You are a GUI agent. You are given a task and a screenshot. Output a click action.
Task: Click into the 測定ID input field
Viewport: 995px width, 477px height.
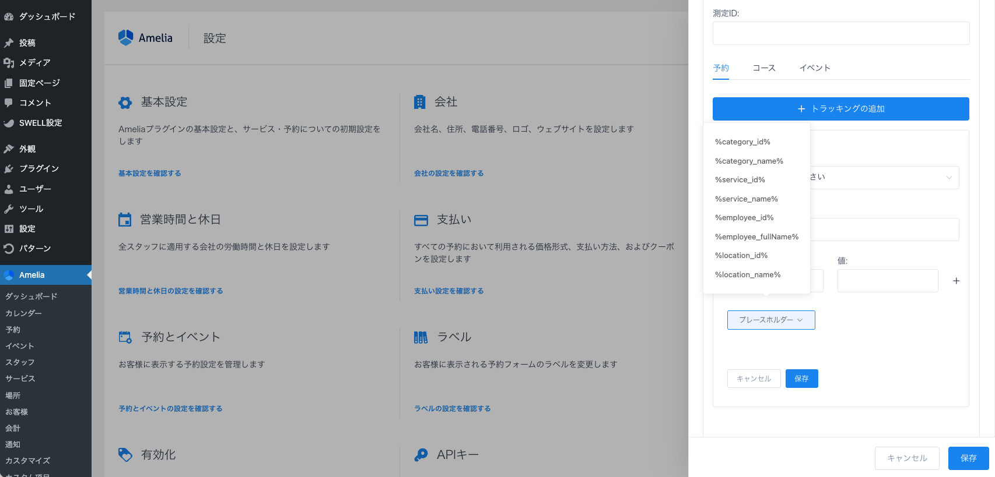pos(840,33)
